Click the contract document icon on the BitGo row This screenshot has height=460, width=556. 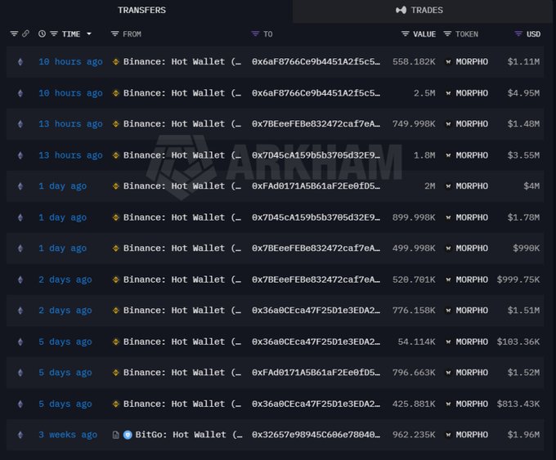pyautogui.click(x=115, y=435)
